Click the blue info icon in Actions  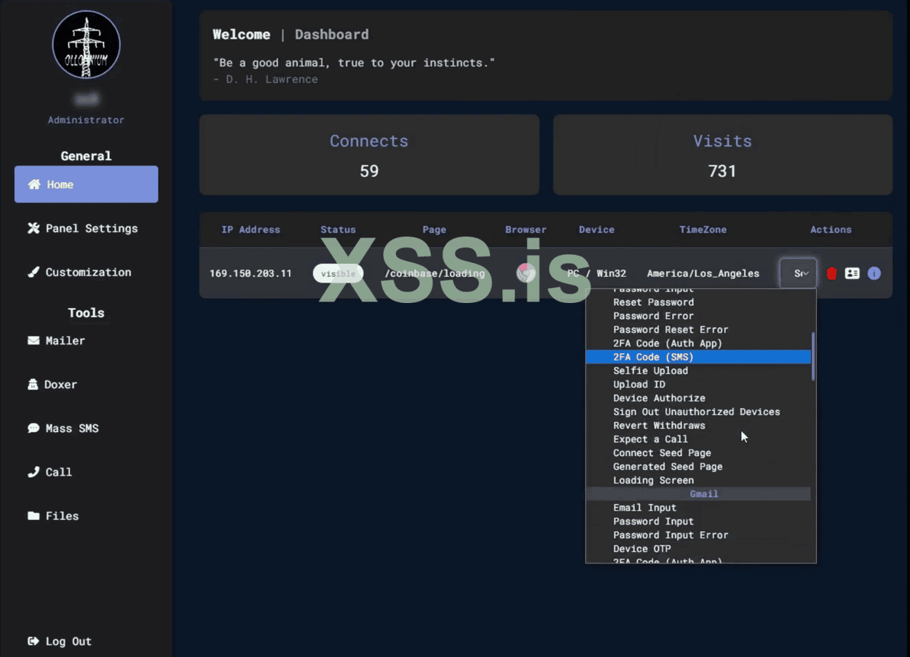pos(874,273)
